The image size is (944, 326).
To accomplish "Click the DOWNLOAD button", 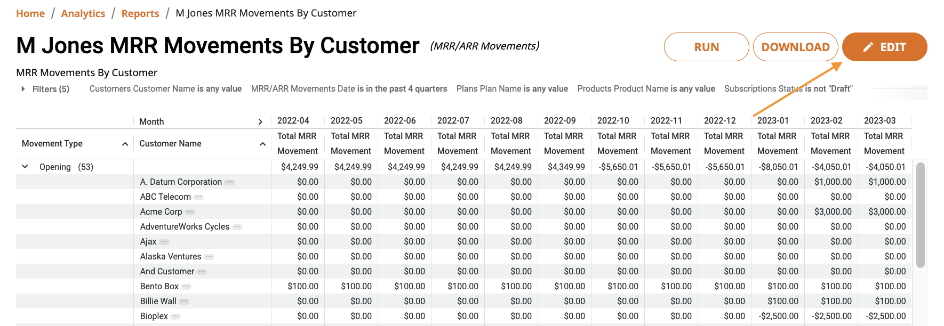I will pos(796,47).
